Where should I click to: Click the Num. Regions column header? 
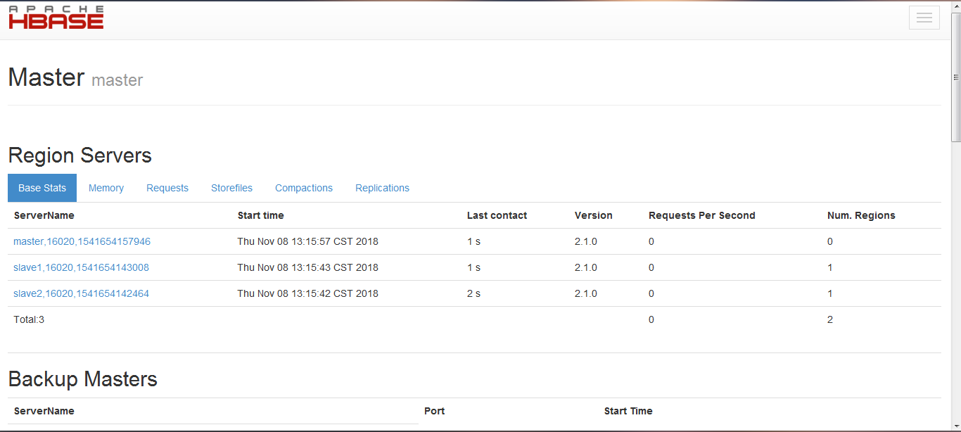(861, 215)
